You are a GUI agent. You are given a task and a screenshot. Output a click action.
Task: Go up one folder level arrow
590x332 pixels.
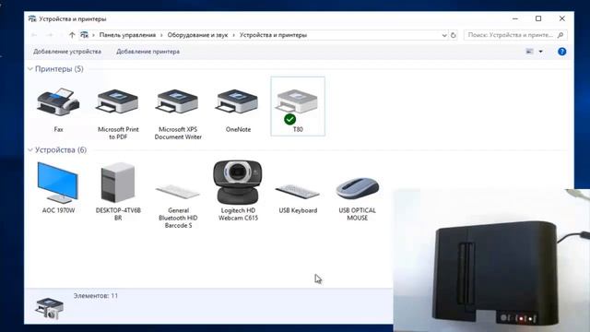[x=72, y=35]
